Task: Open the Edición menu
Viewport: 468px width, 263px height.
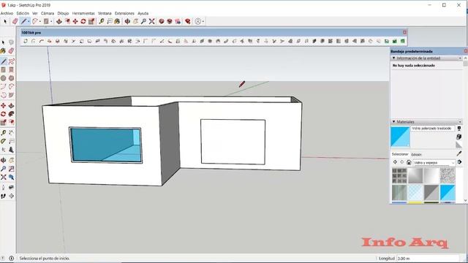Action: click(x=23, y=13)
